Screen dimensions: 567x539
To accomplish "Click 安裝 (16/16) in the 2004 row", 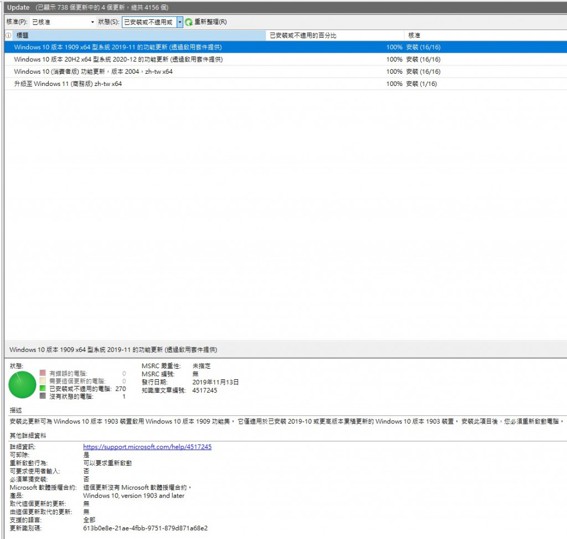I will [x=423, y=72].
